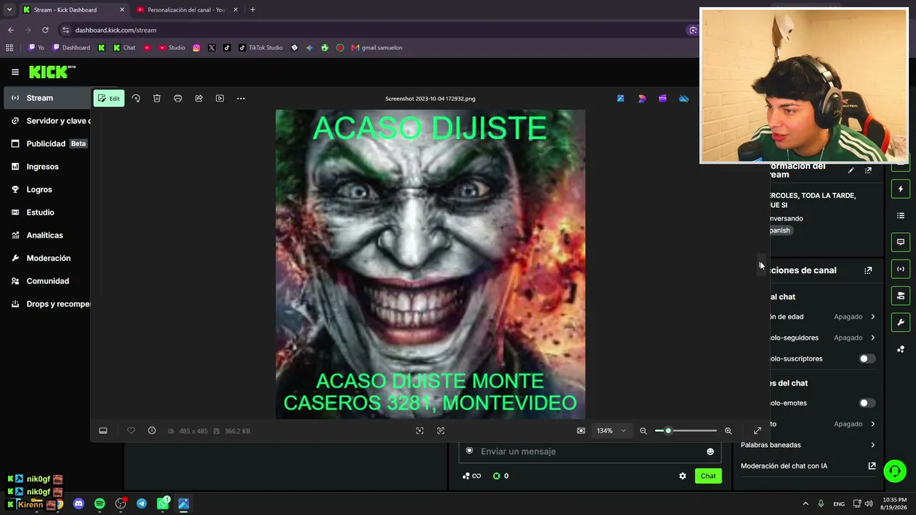Expand the solo-seguidores setting chevron
Image resolution: width=916 pixels, height=515 pixels.
pyautogui.click(x=872, y=338)
